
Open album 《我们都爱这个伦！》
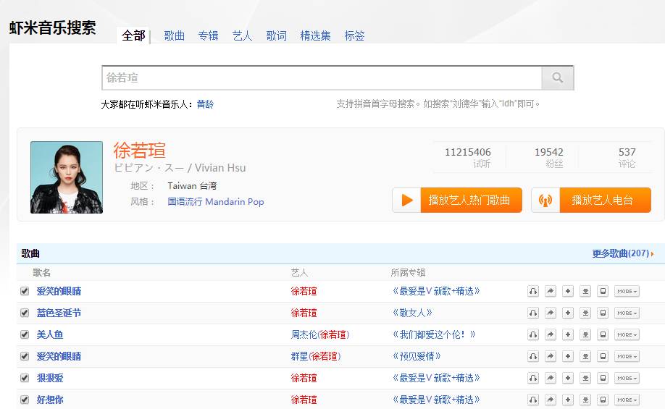pyautogui.click(x=434, y=334)
